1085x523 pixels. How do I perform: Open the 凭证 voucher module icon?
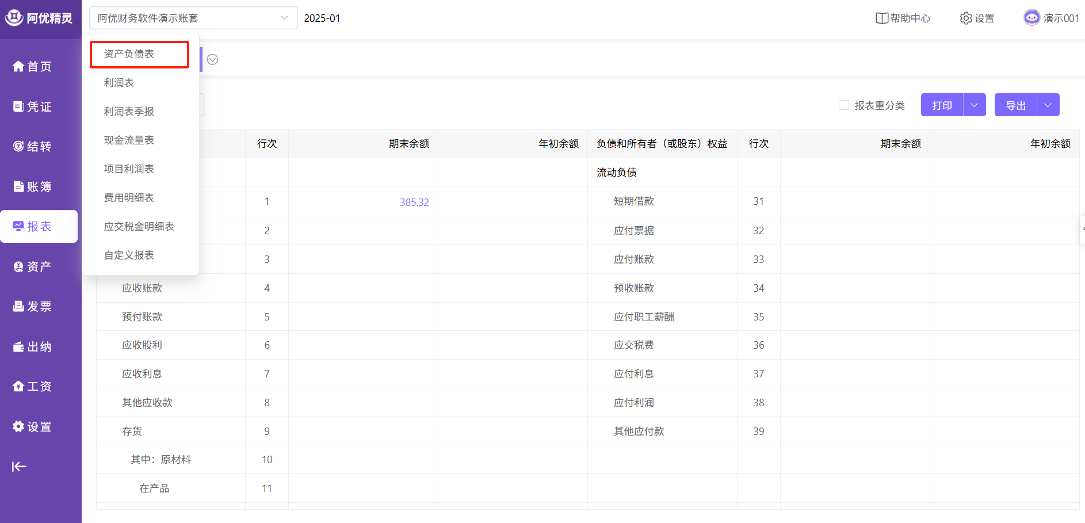tap(18, 106)
